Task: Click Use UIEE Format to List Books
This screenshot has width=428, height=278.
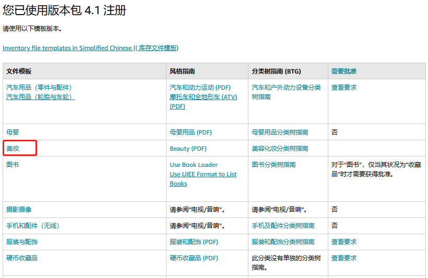Action: click(x=203, y=179)
